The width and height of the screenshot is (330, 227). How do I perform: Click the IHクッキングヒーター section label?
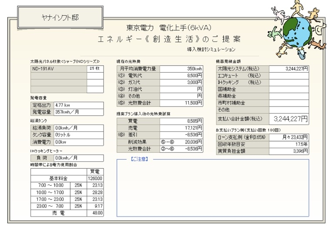point(46,151)
